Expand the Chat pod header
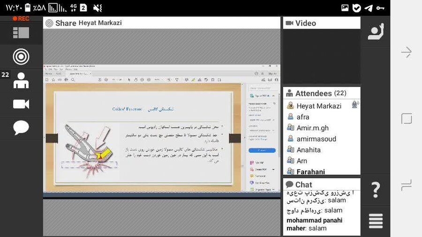422x237 pixels. [x=322, y=185]
